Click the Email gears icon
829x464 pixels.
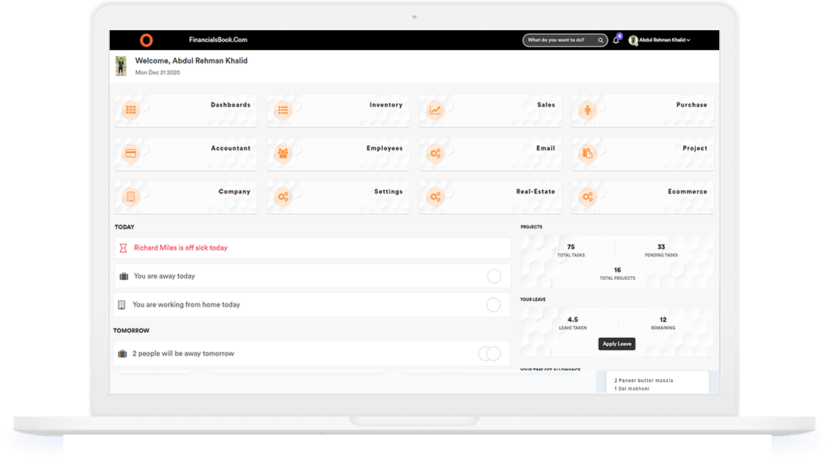point(435,153)
